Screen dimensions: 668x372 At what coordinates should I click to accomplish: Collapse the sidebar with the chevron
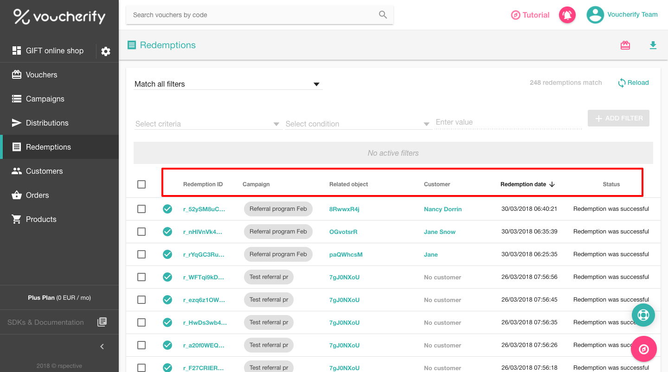pos(102,347)
